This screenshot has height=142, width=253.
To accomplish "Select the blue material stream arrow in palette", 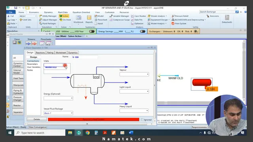I will (x=28, y=43).
